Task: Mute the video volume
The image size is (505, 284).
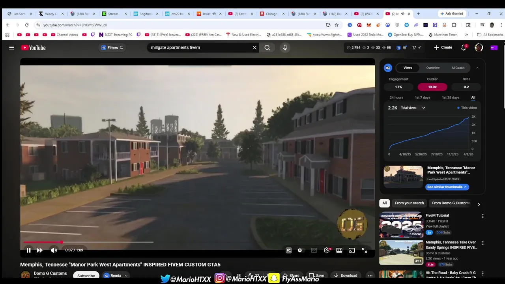Action: point(54,250)
